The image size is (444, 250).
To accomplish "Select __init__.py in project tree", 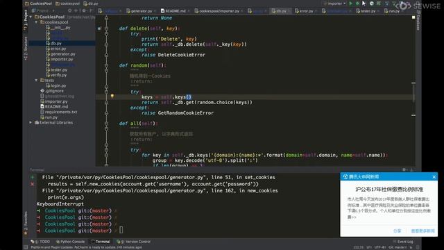I will 58,28.
